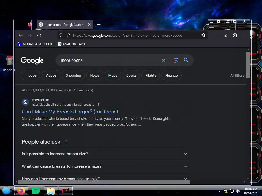
Task: Open the extensions puzzle icon
Action: [235, 35]
